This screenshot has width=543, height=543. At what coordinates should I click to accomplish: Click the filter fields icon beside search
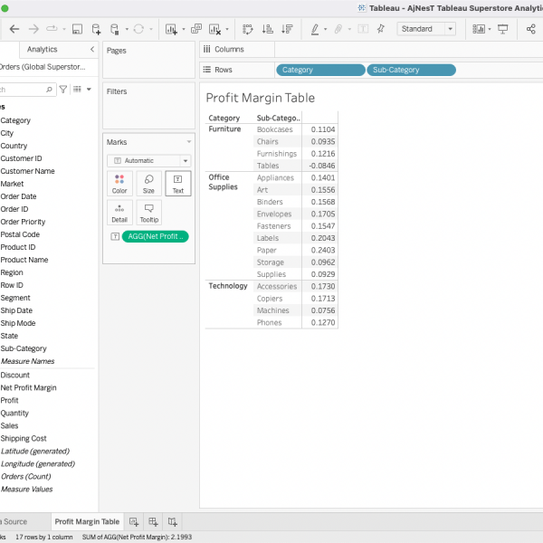click(x=63, y=90)
